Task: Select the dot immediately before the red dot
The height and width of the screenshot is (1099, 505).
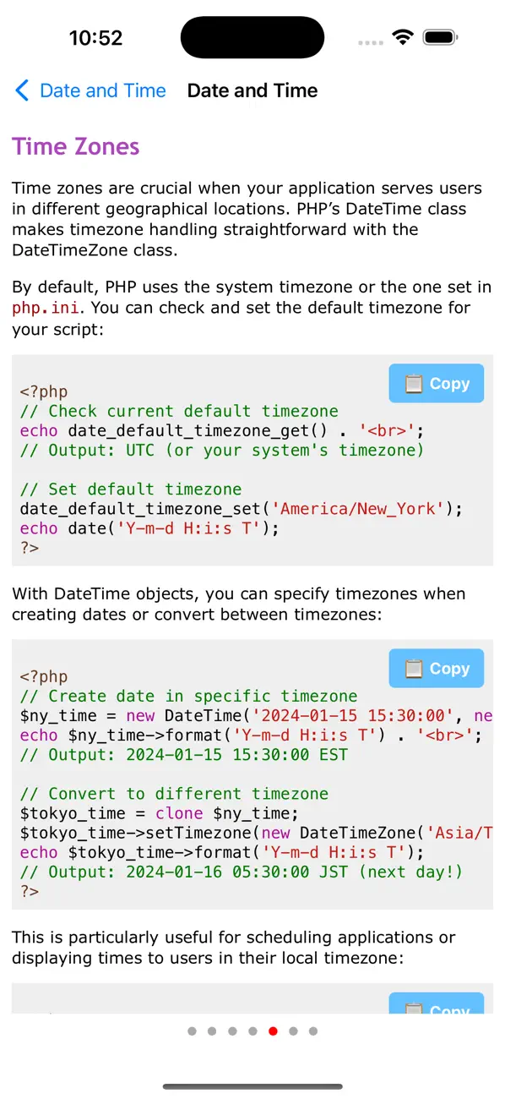Action: click(x=252, y=1031)
